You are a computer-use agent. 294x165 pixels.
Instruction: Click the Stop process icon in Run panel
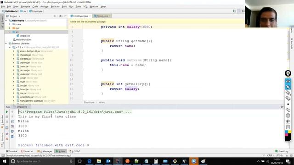7,117
